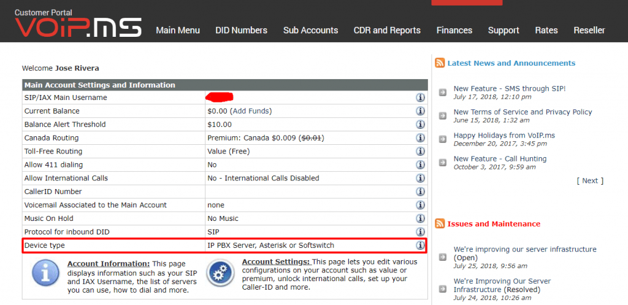628x305 pixels.
Task: Click arrow icon beside the (Resolved) server issue
Action: click(443, 288)
